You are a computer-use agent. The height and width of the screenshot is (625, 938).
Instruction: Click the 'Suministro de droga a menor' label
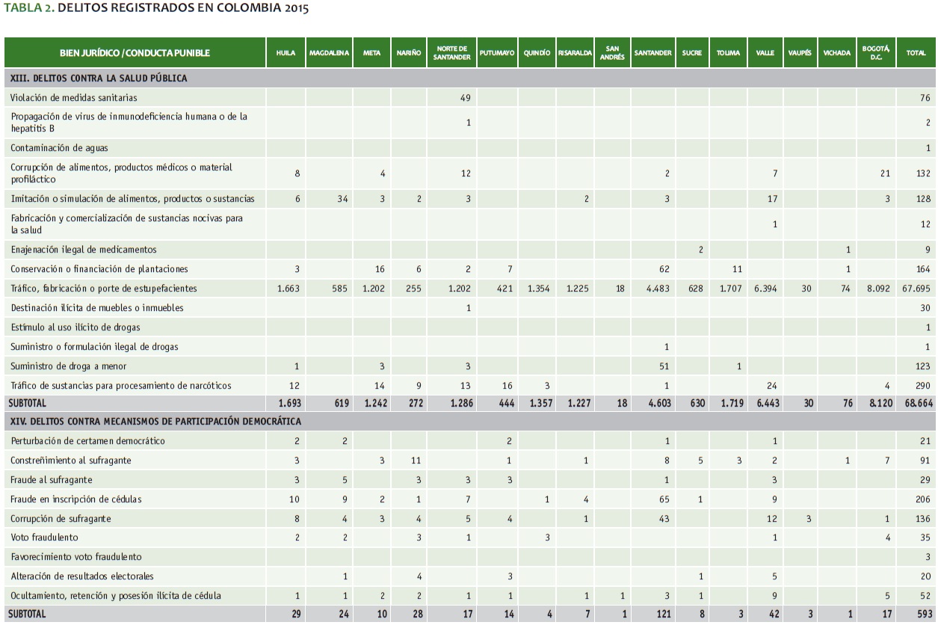point(68,366)
